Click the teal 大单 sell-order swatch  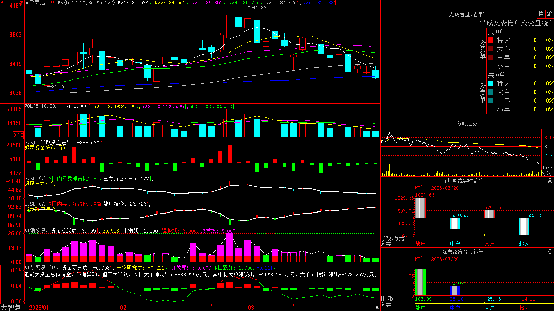point(490,92)
